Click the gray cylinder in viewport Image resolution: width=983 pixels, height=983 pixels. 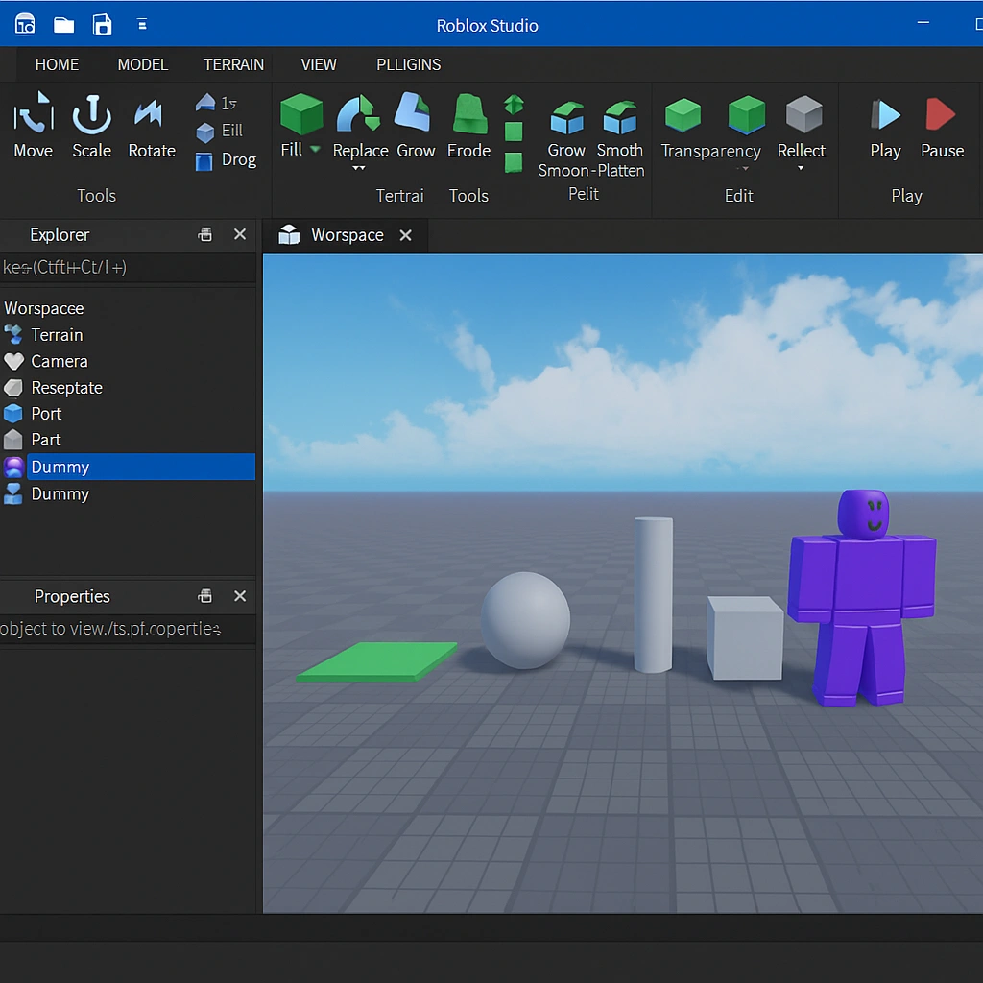pos(653,594)
